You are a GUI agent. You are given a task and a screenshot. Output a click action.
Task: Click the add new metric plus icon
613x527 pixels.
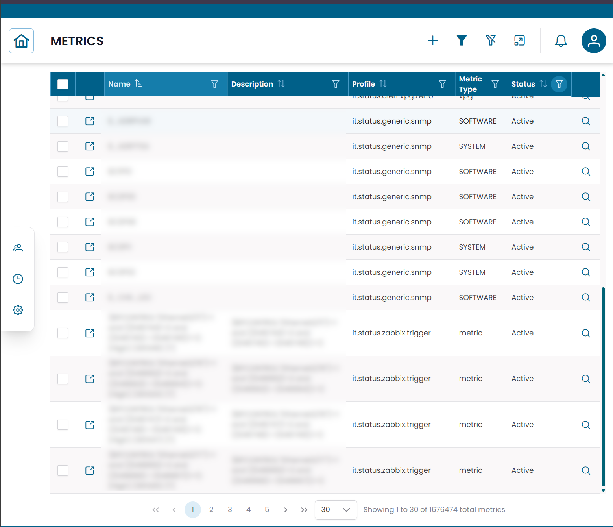coord(433,41)
